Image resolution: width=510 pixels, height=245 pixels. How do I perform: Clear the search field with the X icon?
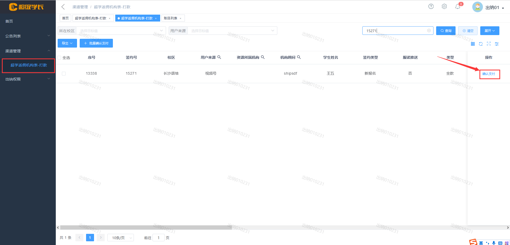[429, 31]
